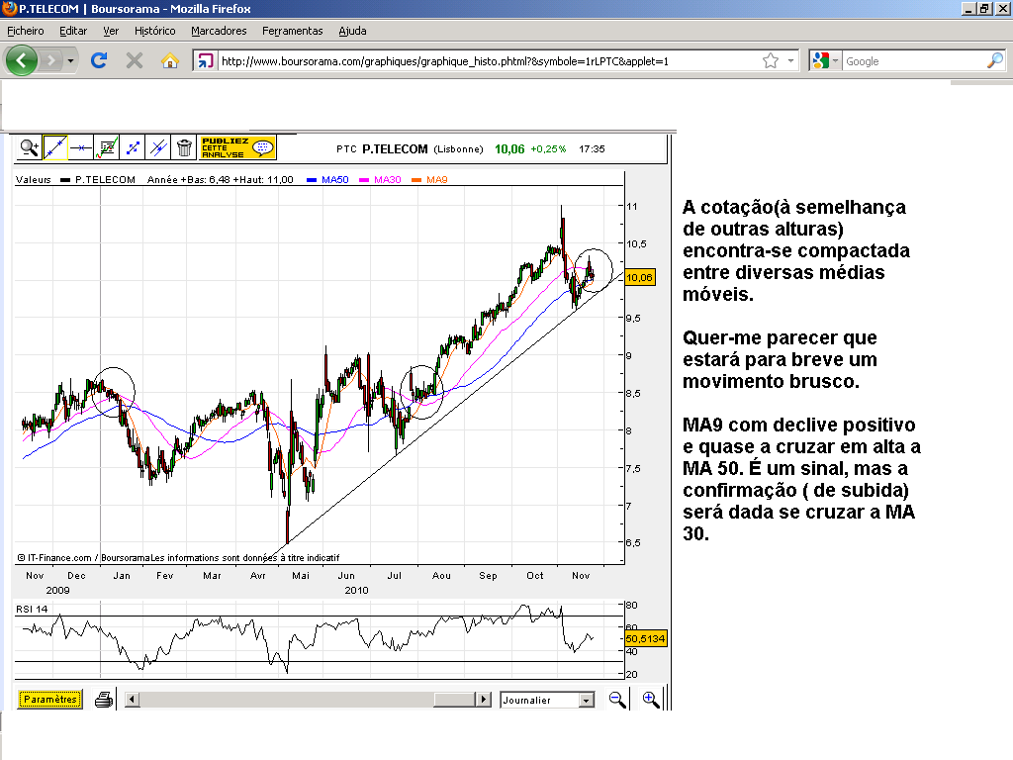Click the 17:35 quote time

592,148
